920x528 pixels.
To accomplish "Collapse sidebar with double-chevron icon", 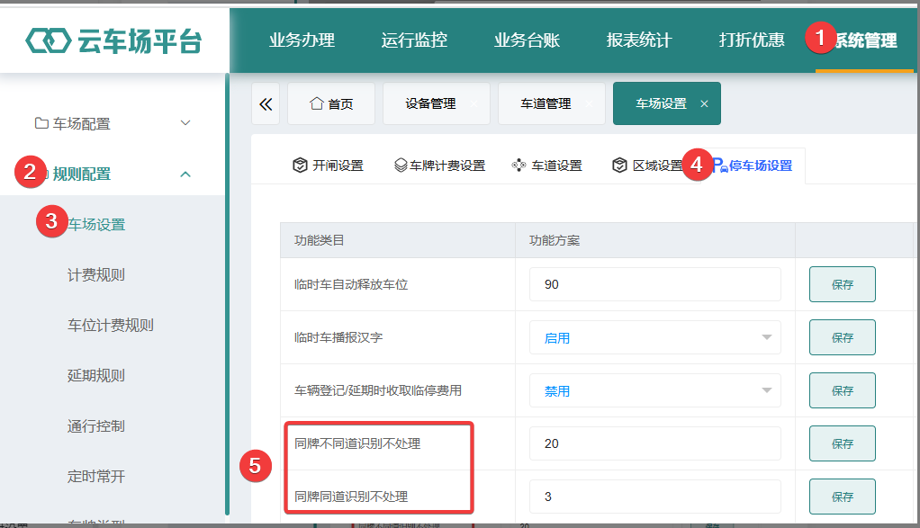I will coord(266,104).
